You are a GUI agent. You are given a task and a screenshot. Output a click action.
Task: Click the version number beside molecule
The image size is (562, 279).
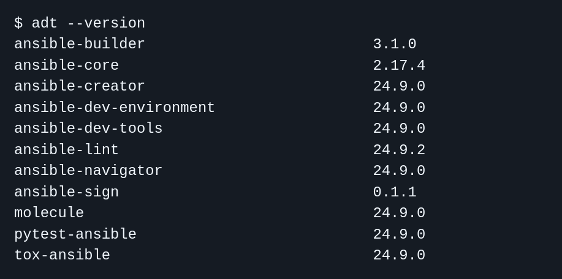399,213
